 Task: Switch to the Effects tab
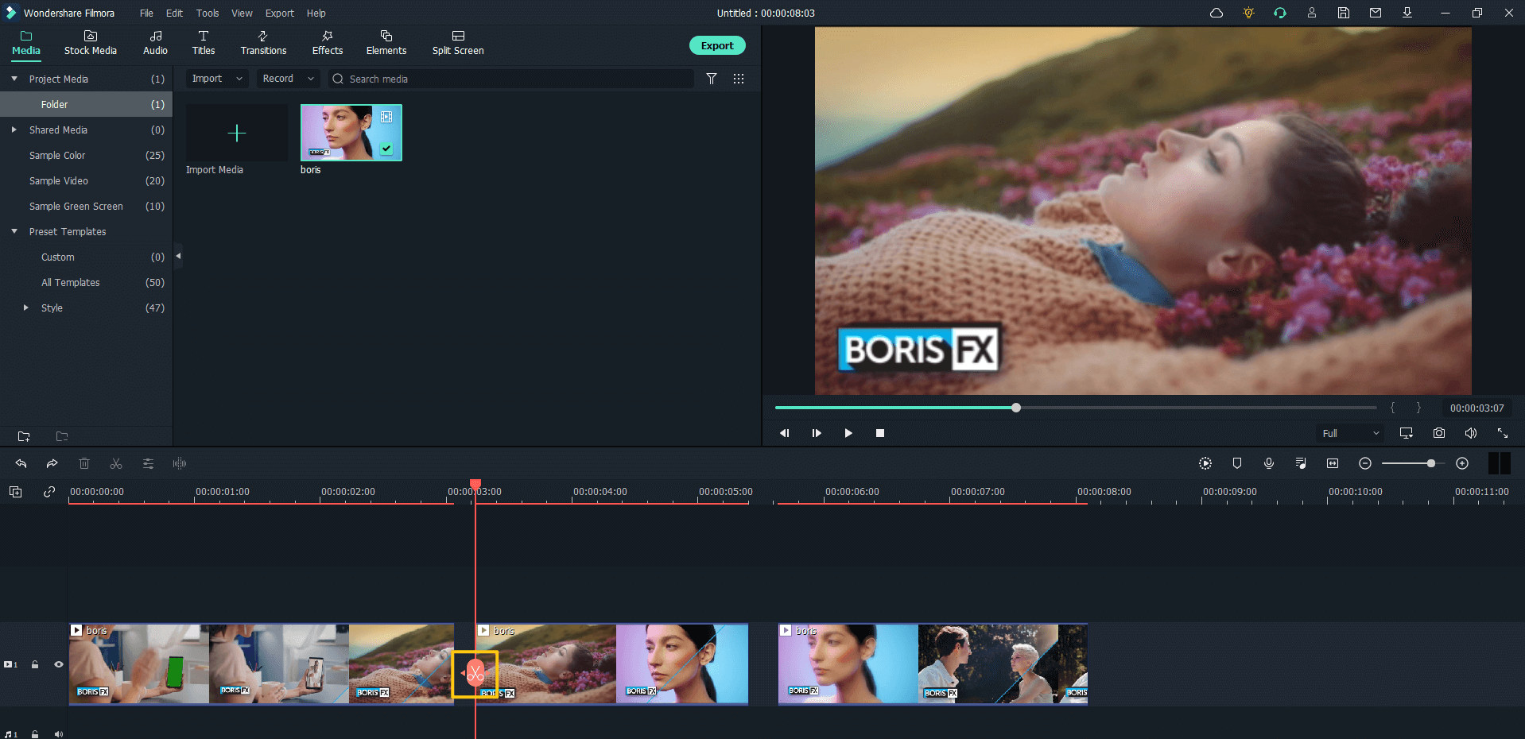(x=328, y=43)
